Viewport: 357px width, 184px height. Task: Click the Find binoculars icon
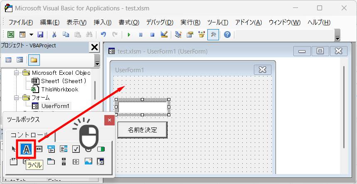point(89,34)
